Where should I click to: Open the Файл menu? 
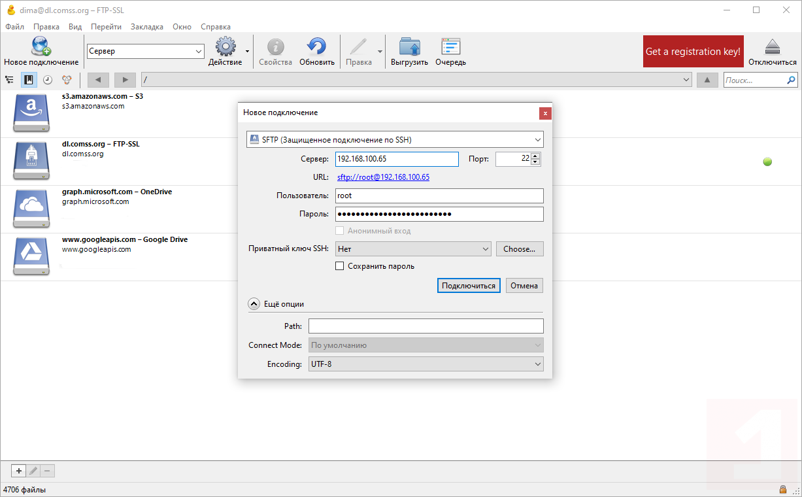tap(14, 27)
